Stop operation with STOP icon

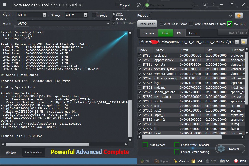pos(240,161)
